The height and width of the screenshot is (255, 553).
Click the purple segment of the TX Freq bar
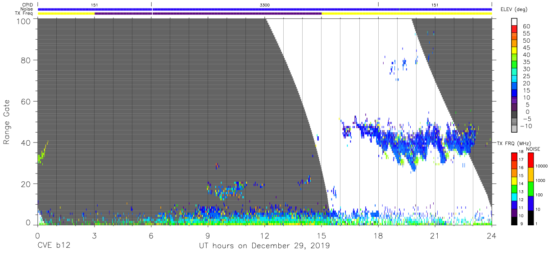(208, 13)
